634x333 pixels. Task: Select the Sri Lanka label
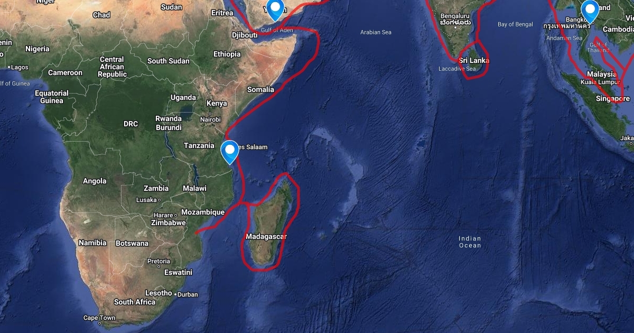(x=474, y=60)
